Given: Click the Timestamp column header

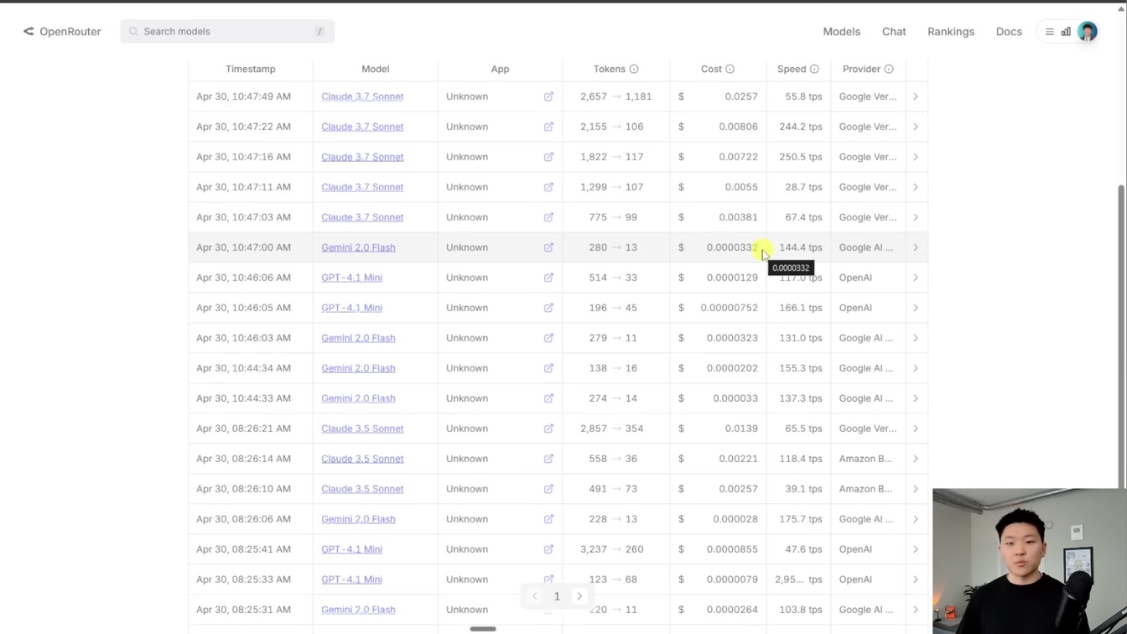Looking at the screenshot, I should 251,69.
